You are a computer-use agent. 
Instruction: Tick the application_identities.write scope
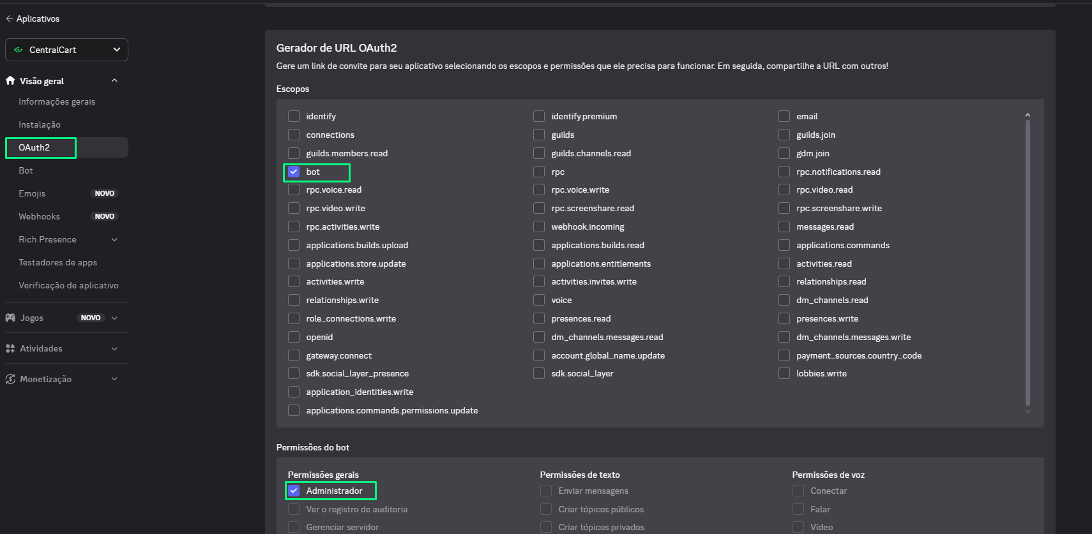(x=294, y=392)
